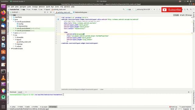Viewport: 195px width, 110px height.
Task: Open the File menu
Action: click(x=9, y=7)
